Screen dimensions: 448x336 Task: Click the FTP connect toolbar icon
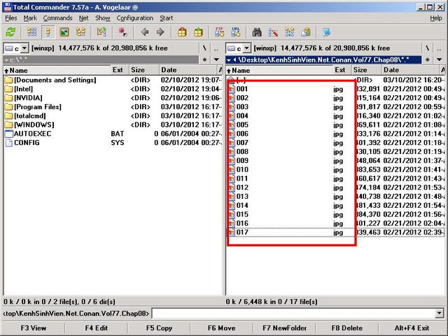(x=218, y=32)
